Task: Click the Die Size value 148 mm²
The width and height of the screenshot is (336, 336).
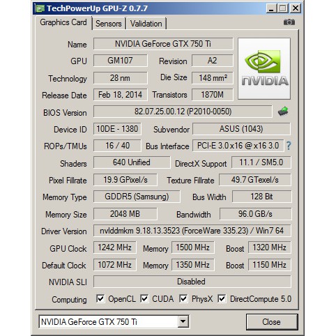Action: [x=212, y=78]
